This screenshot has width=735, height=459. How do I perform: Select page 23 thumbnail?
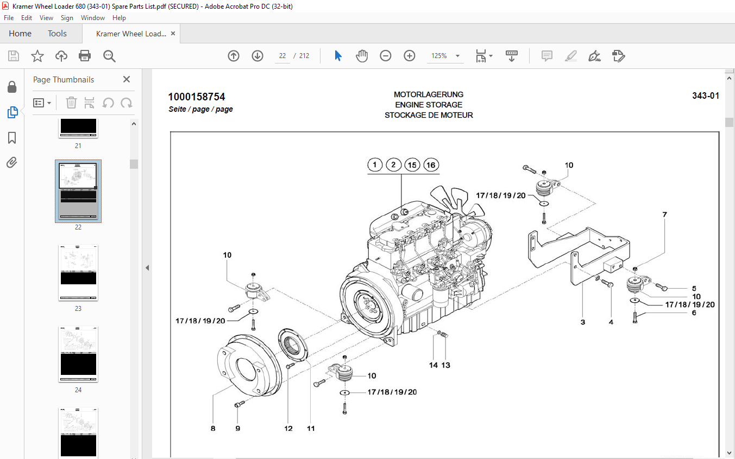(78, 273)
